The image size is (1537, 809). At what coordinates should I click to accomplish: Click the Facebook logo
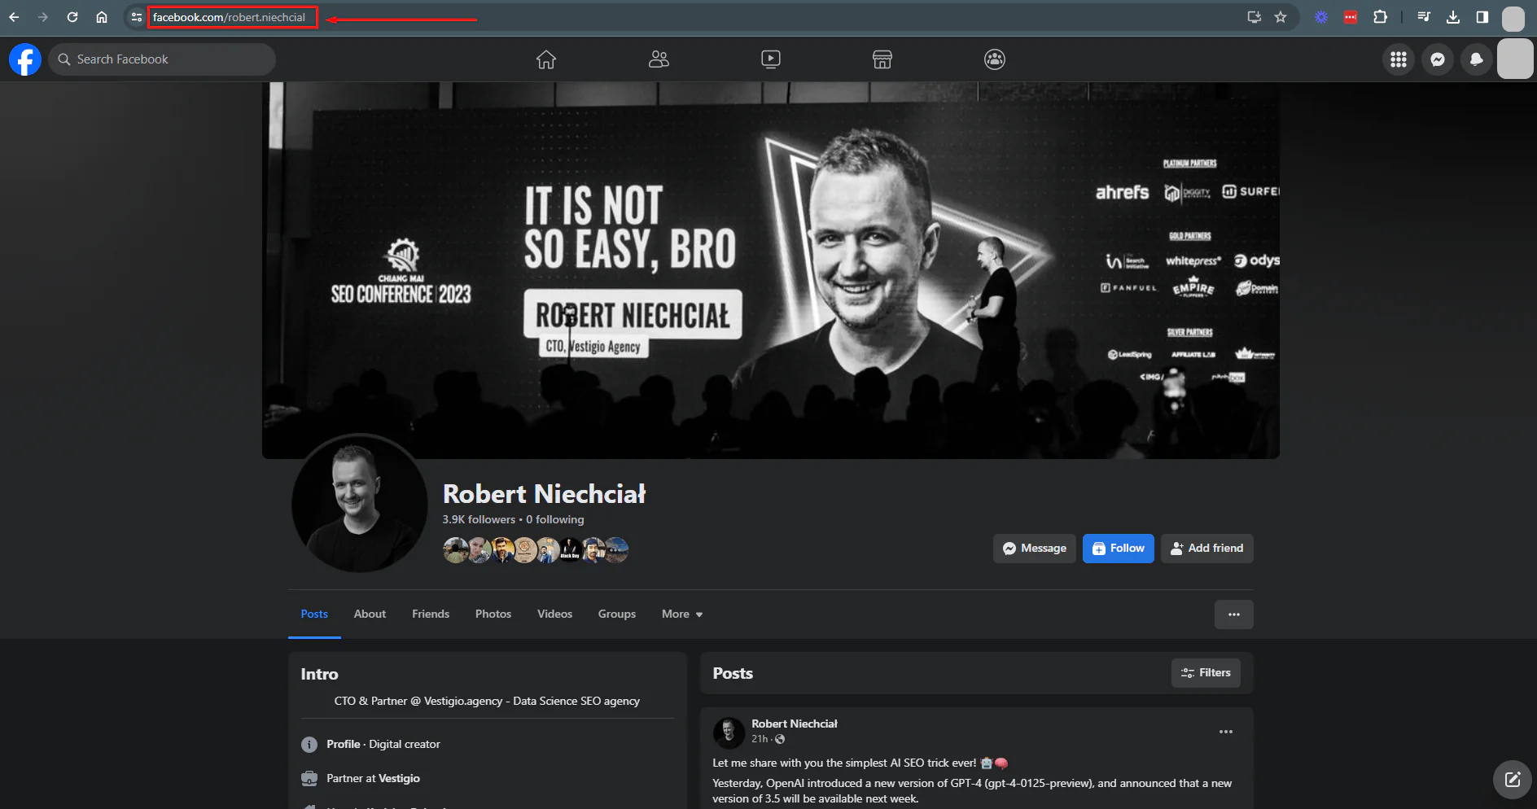click(x=25, y=59)
